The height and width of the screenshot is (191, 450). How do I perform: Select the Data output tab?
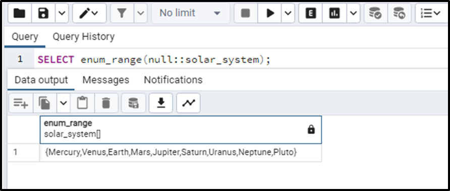(41, 80)
